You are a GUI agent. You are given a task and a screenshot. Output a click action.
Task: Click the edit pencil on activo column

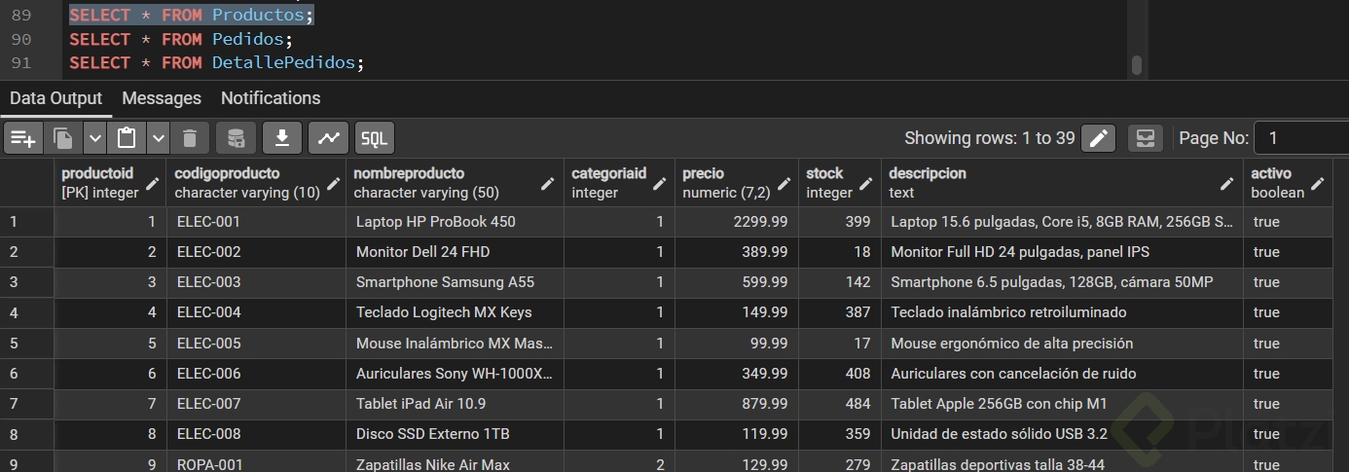tap(1318, 183)
